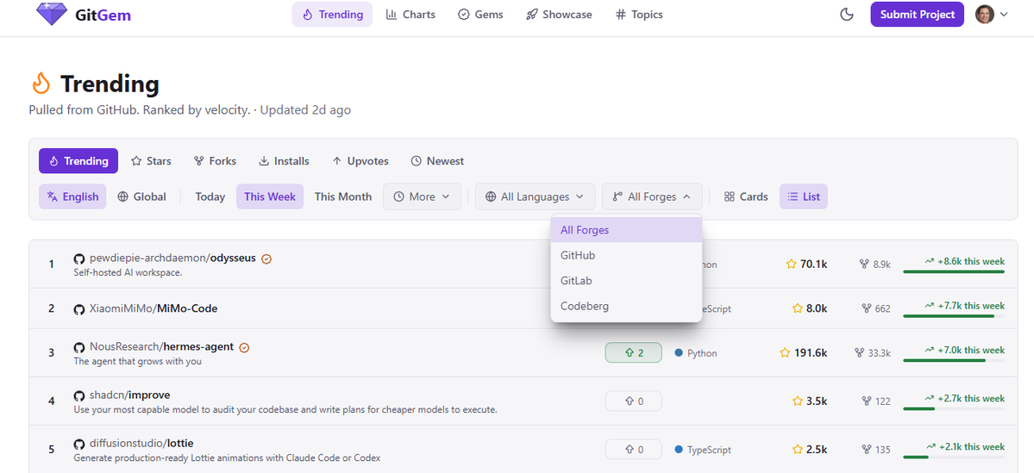
Task: Click GitHub icon beside shadcn/improve
Action: point(79,396)
